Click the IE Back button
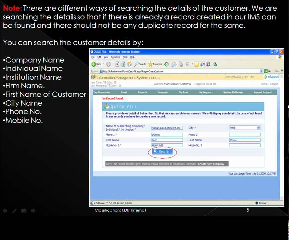The image size is (289, 240). pos(96,64)
